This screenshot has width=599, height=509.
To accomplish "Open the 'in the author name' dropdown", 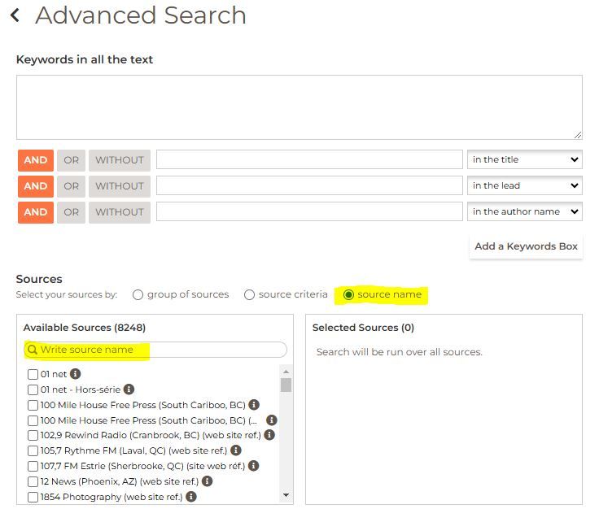I will tap(525, 212).
